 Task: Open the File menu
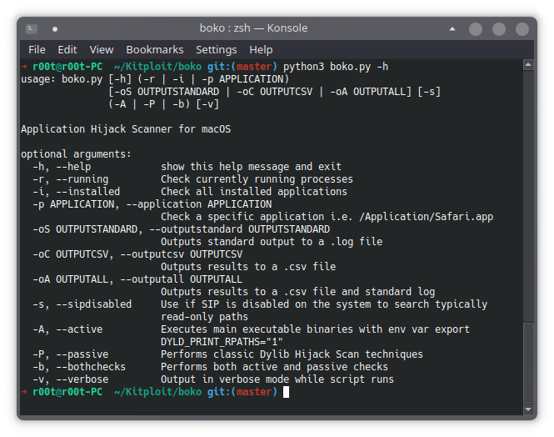click(x=37, y=50)
